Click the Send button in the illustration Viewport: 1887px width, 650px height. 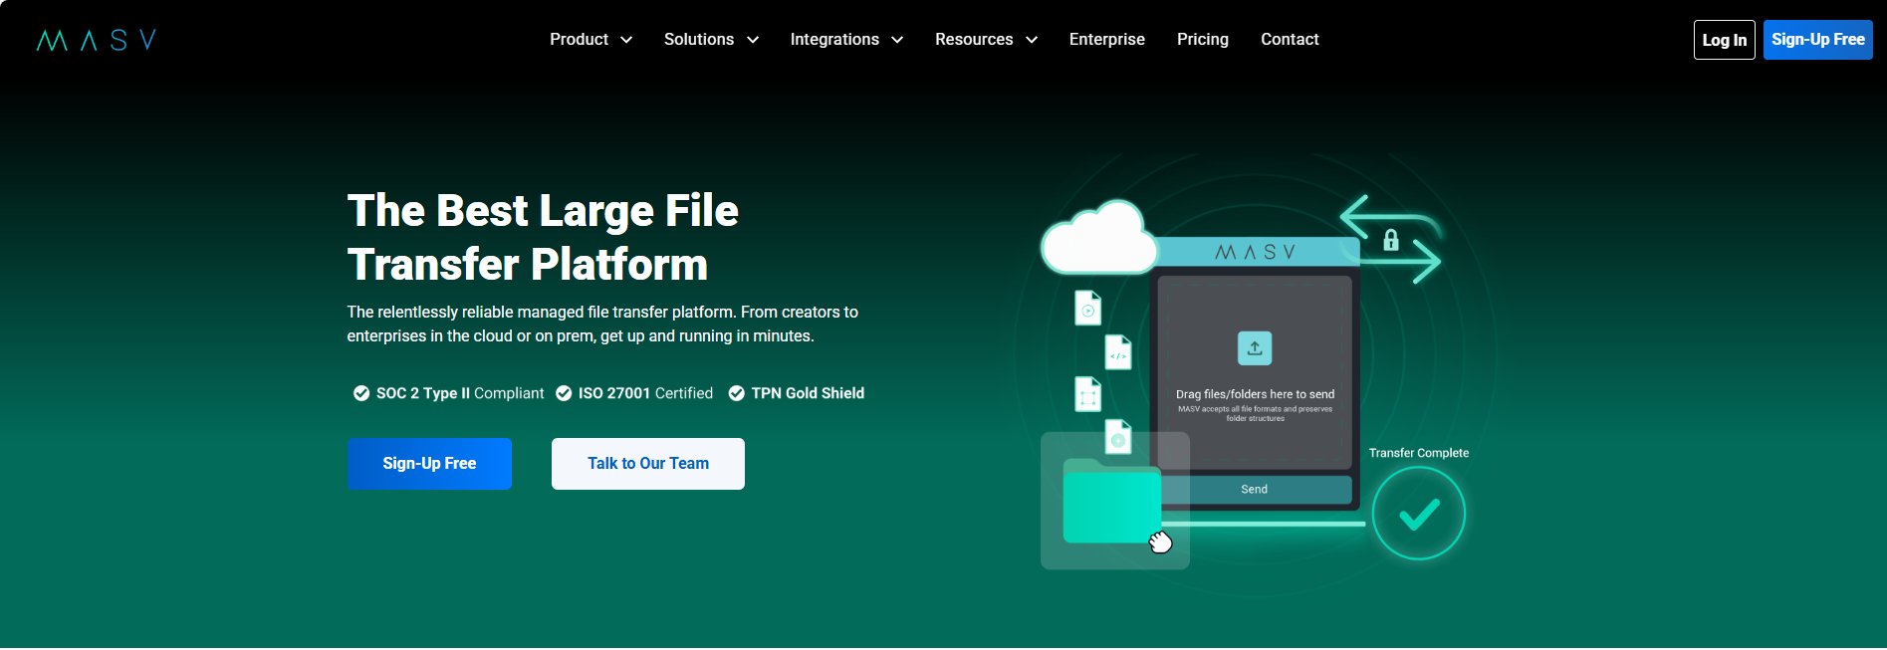point(1255,490)
